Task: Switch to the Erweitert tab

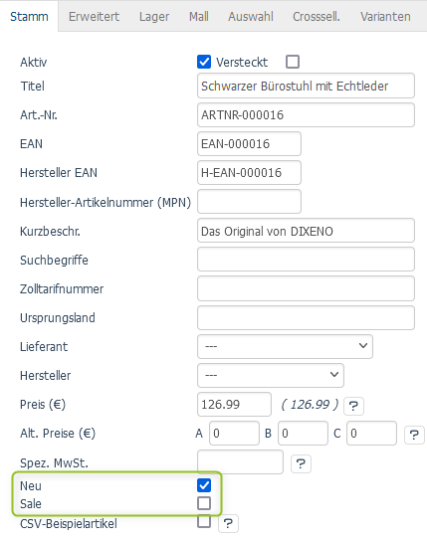Action: tap(94, 16)
